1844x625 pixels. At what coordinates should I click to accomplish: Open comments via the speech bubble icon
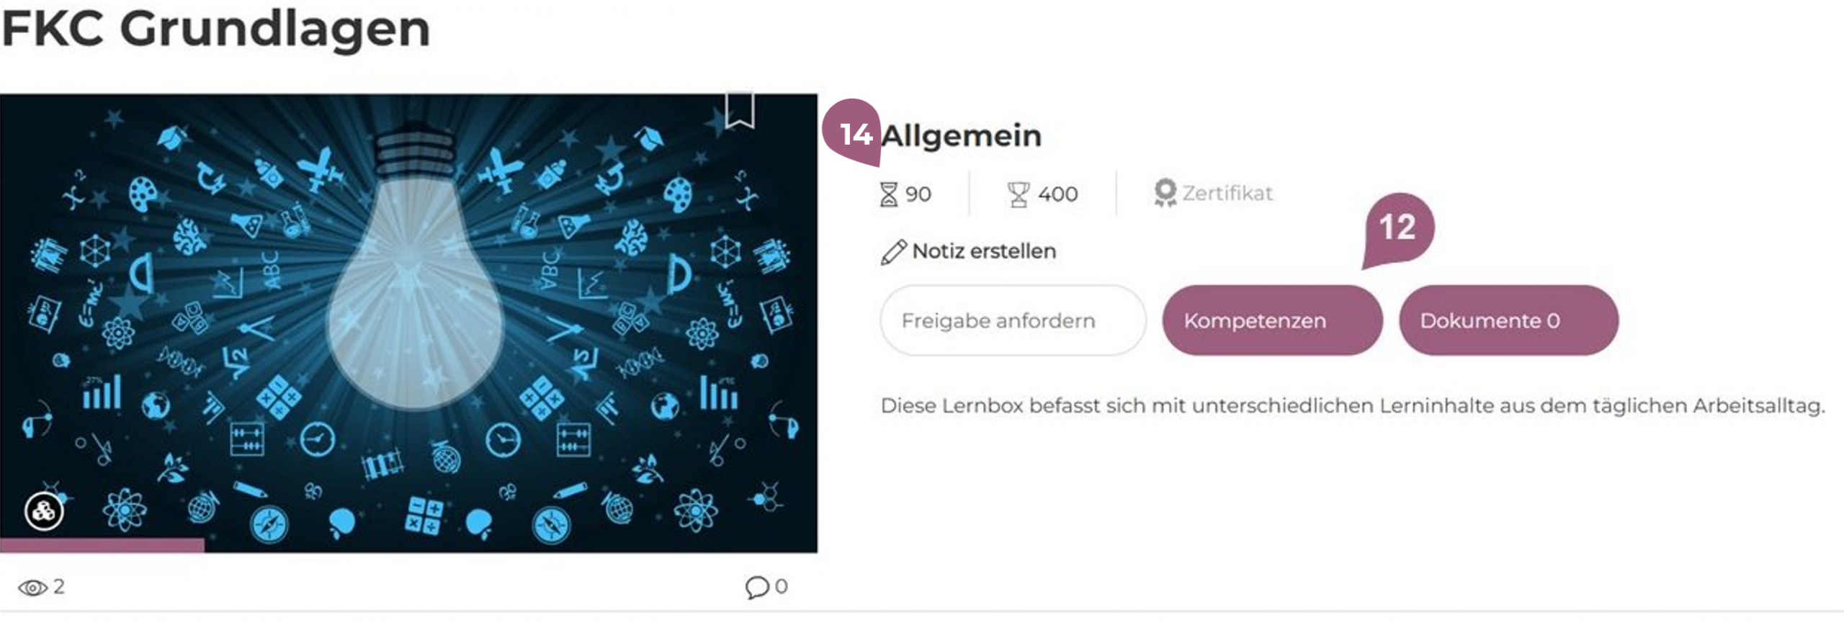click(x=756, y=588)
